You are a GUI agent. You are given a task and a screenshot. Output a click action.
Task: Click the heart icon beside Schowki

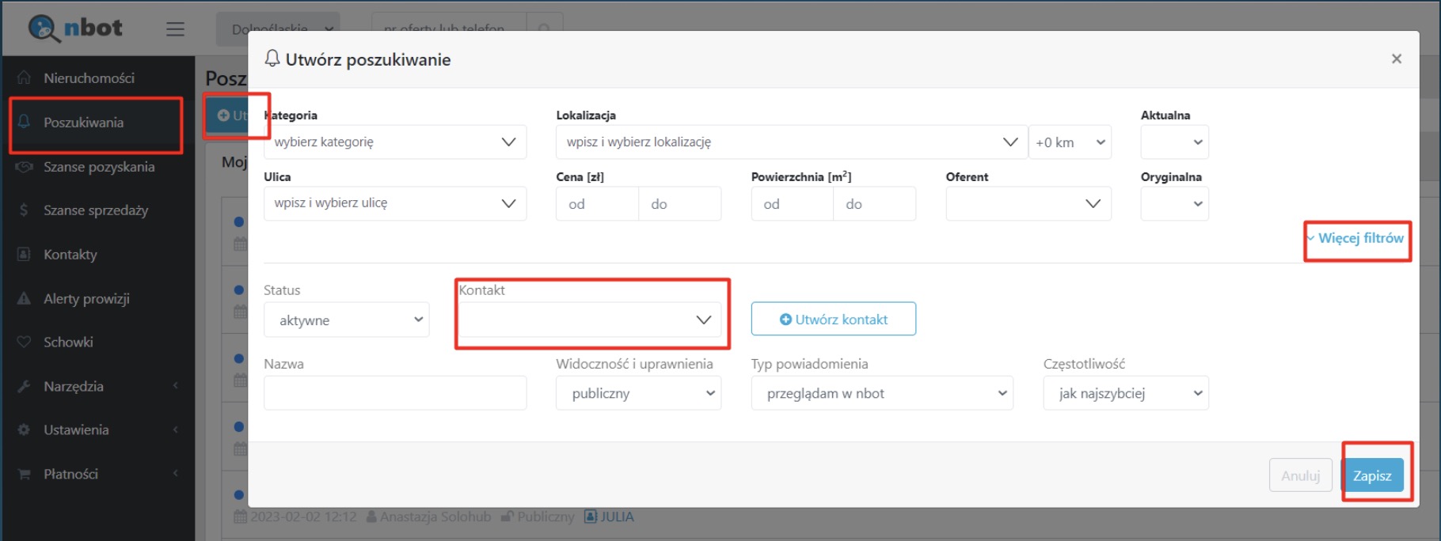click(x=25, y=342)
